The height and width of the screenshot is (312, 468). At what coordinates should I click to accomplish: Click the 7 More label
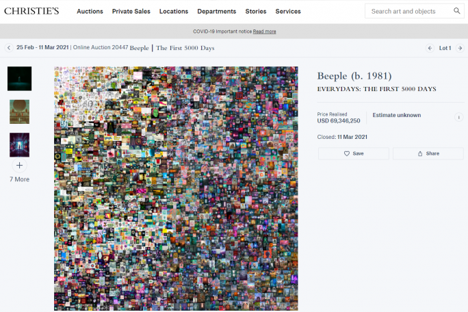tap(19, 179)
